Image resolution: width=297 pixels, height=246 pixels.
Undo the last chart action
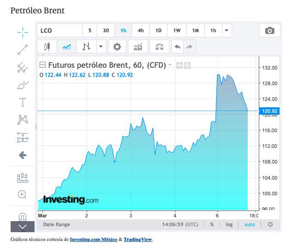pyautogui.click(x=177, y=47)
